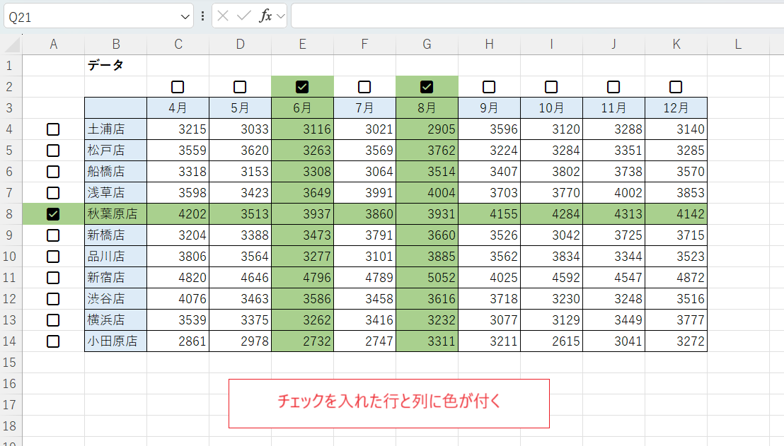
Task: Check the 渋谷店 row checkbox
Action: coord(53,299)
